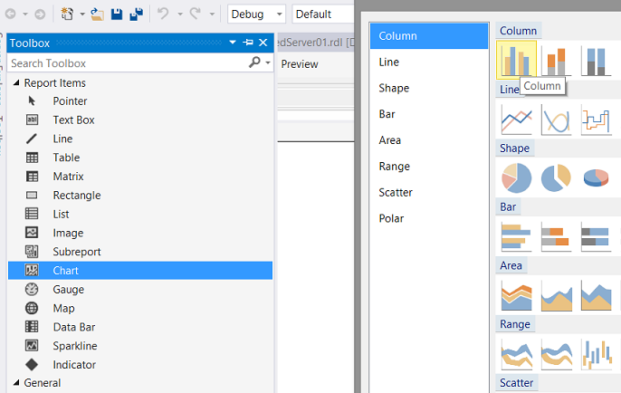The height and width of the screenshot is (393, 621).
Task: Collapse the Report Items group
Action: click(16, 82)
